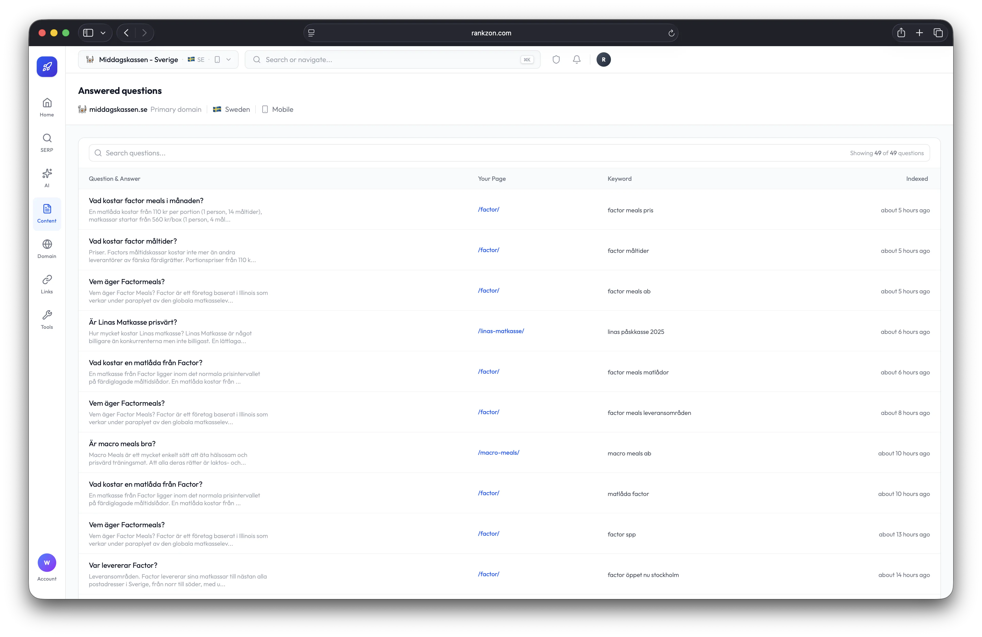982x637 pixels.
Task: Open the user profile avatar R
Action: point(604,60)
